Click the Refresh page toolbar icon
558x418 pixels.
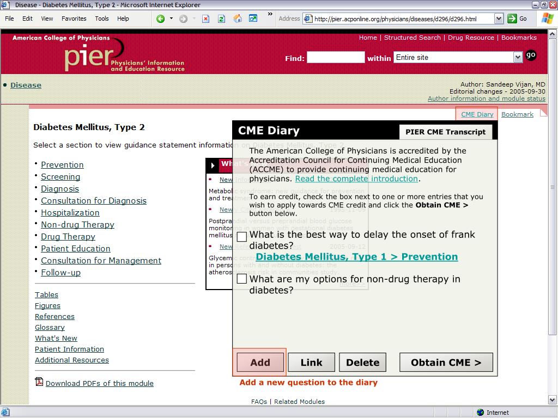(221, 19)
